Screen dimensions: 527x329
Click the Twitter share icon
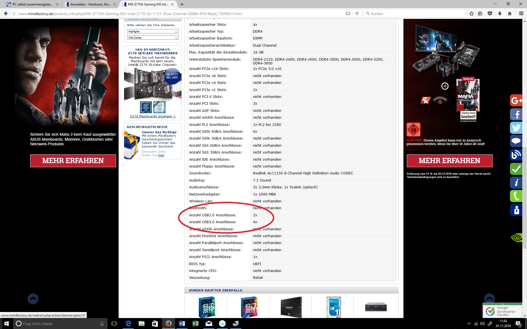tap(516, 128)
